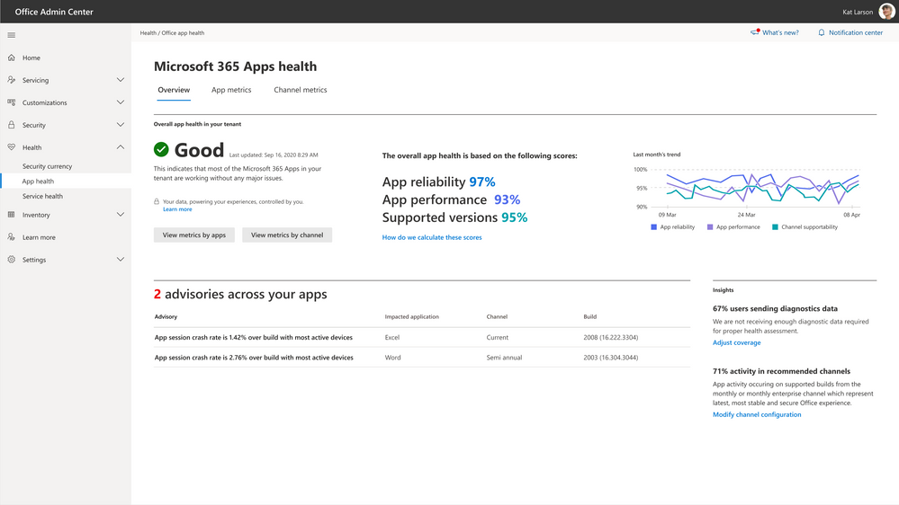Open Kat Larson's profile avatar

pos(886,12)
